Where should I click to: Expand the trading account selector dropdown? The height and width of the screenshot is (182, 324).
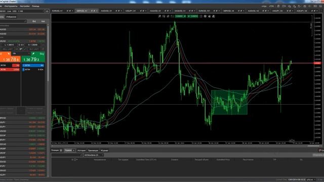pos(43,11)
